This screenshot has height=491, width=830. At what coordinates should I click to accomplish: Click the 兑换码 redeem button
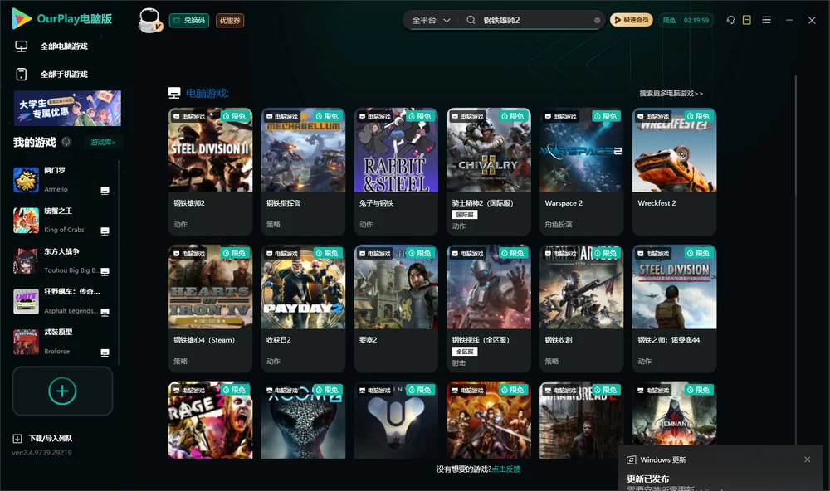[189, 21]
